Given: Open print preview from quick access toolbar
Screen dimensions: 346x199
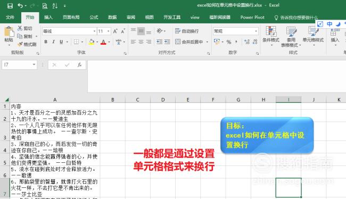Looking at the screenshot, I should [x=45, y=6].
